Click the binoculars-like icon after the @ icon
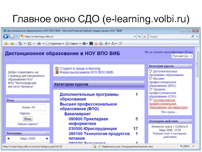This screenshot has width=202, height=152. point(101,44)
